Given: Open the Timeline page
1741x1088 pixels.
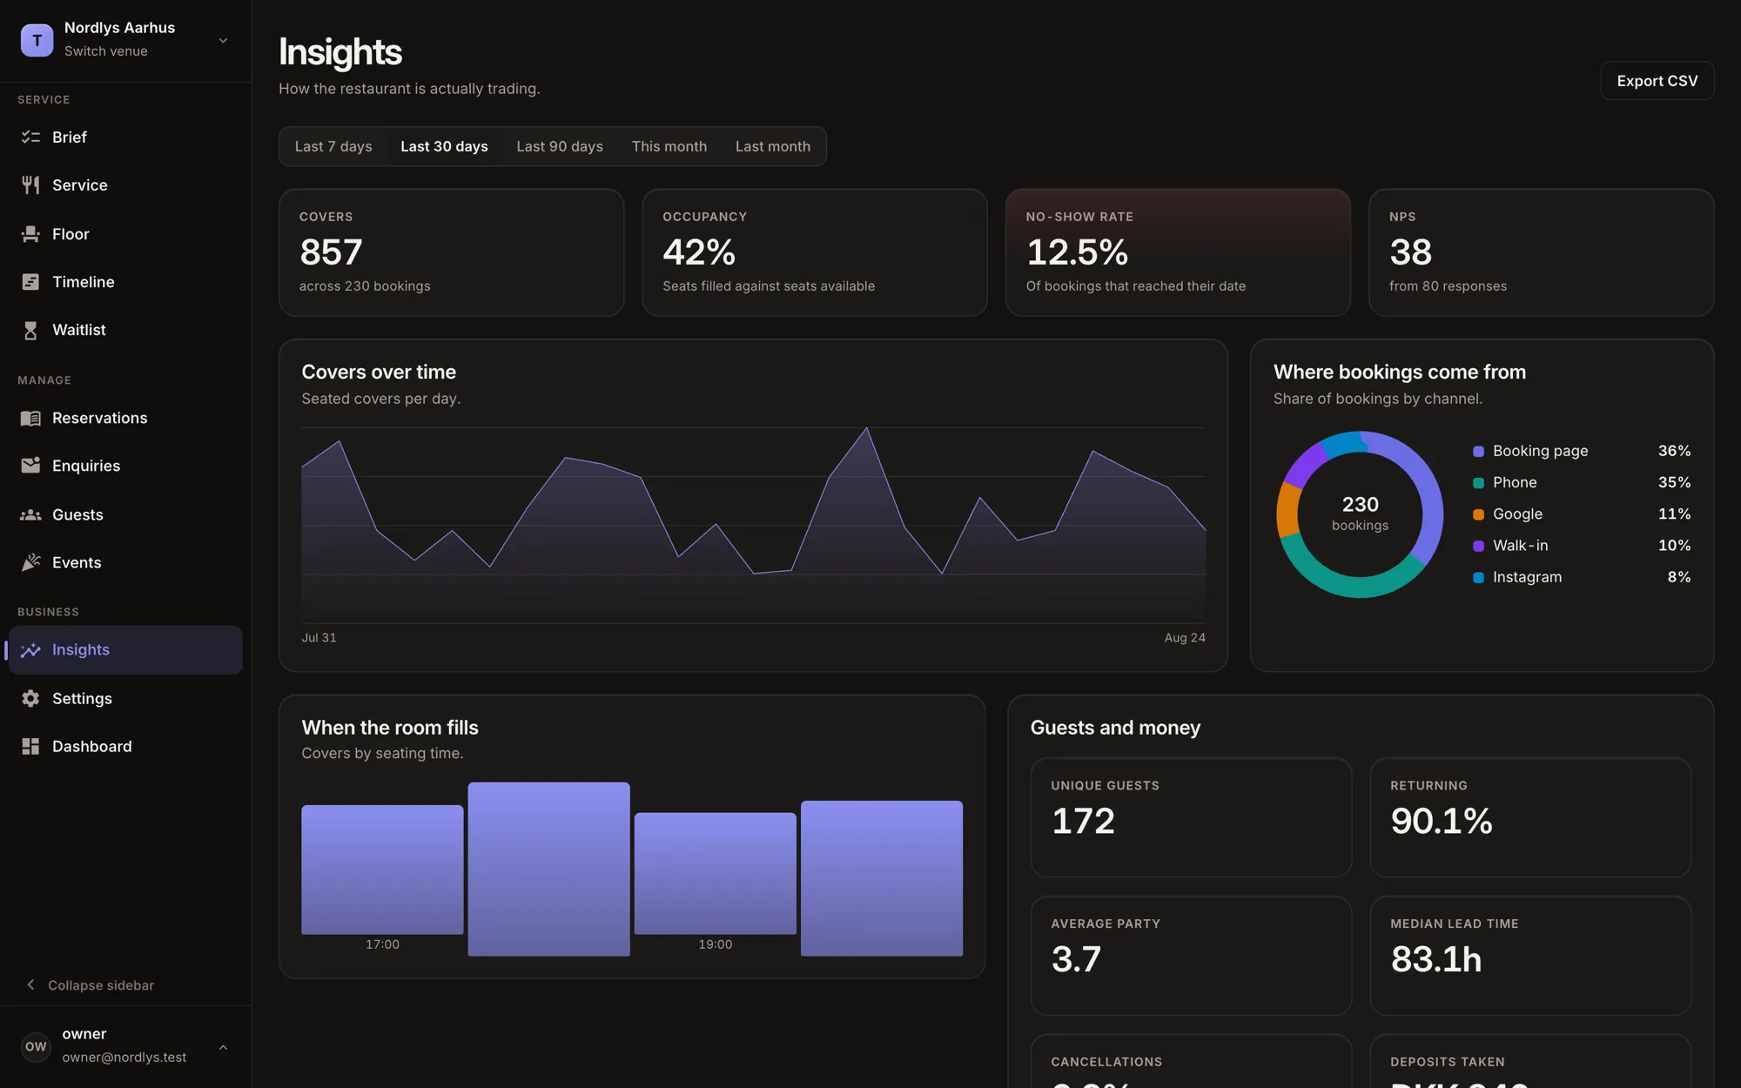Looking at the screenshot, I should [125, 281].
